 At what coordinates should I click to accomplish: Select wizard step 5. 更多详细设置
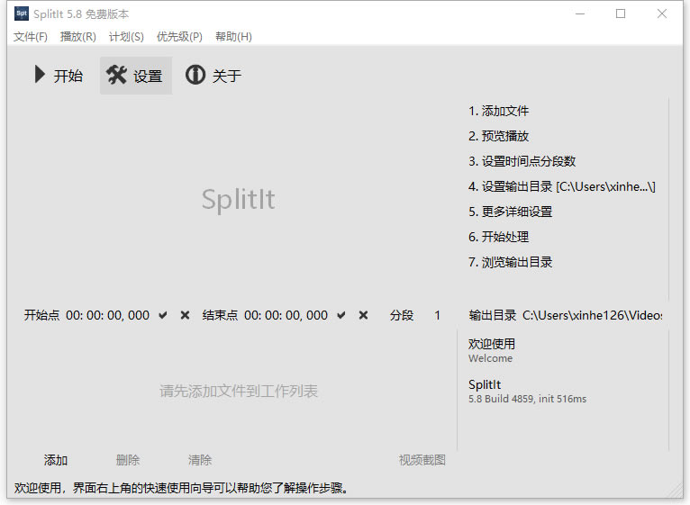[x=511, y=212]
